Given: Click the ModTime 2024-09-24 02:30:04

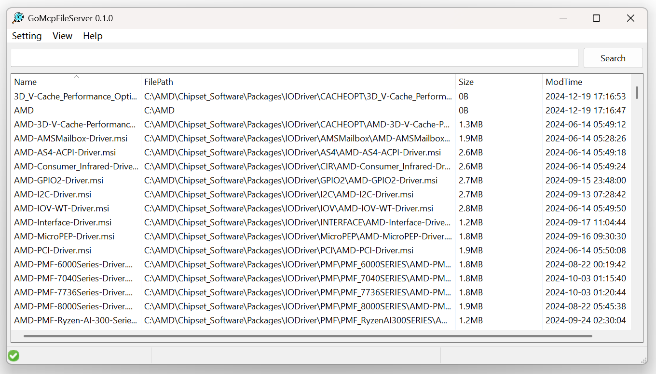Looking at the screenshot, I should coord(586,320).
